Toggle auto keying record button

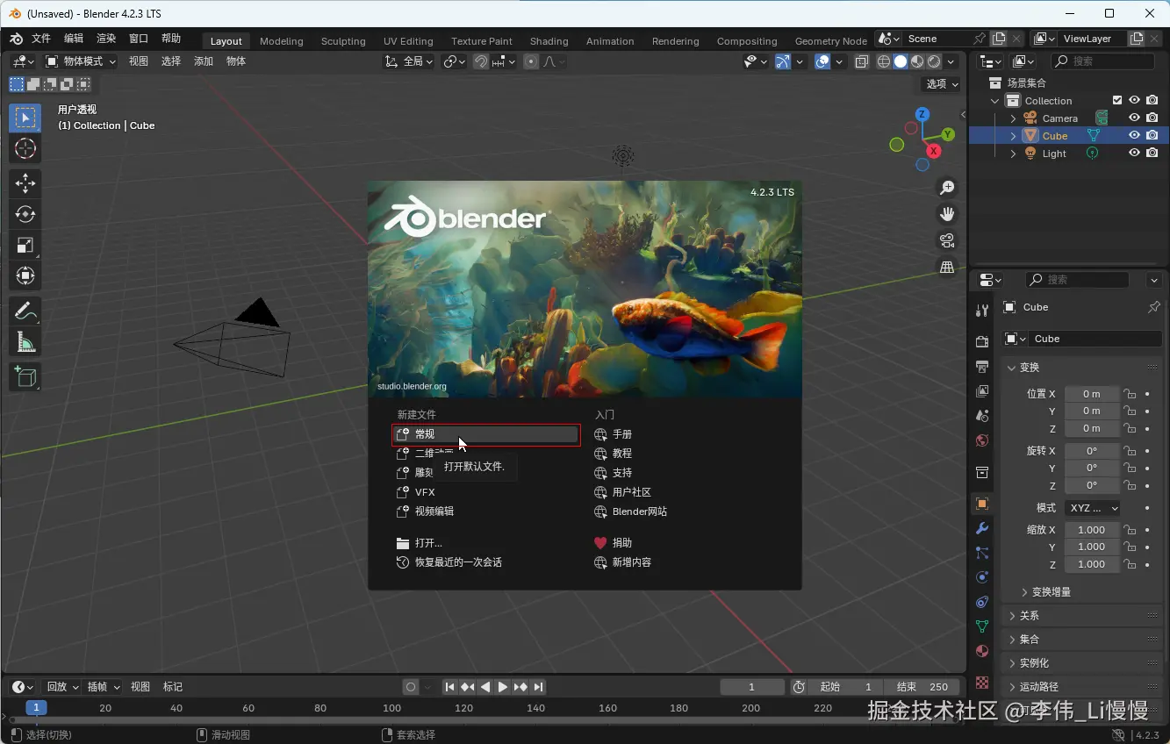click(x=410, y=687)
